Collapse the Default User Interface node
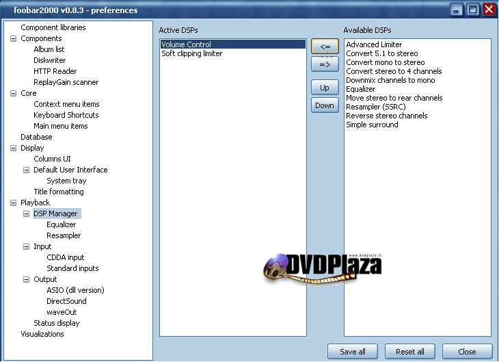 [x=27, y=170]
